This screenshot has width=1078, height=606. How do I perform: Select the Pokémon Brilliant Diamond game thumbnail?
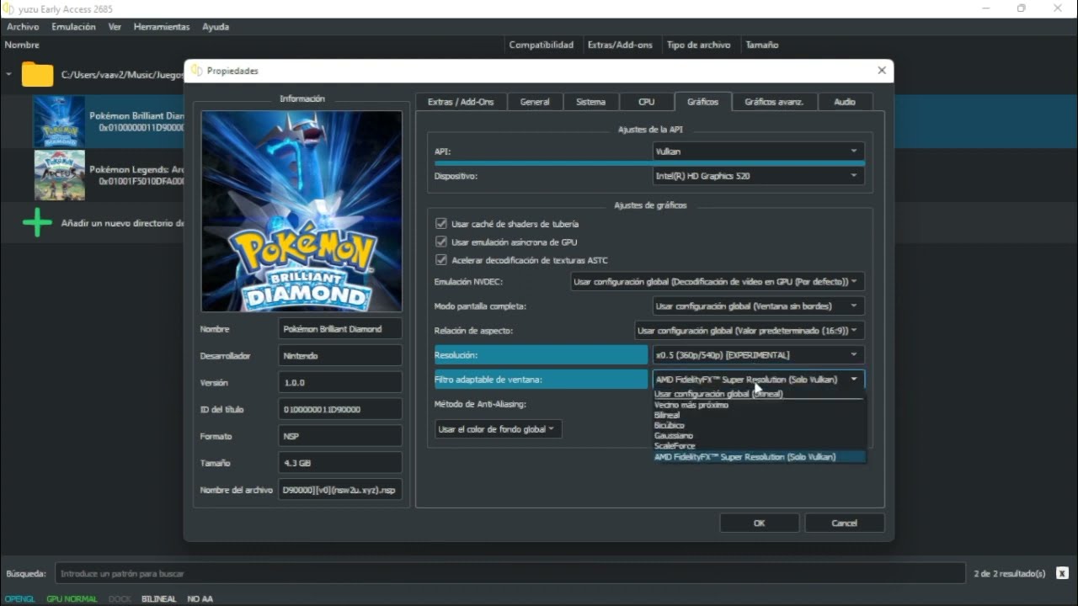[59, 121]
